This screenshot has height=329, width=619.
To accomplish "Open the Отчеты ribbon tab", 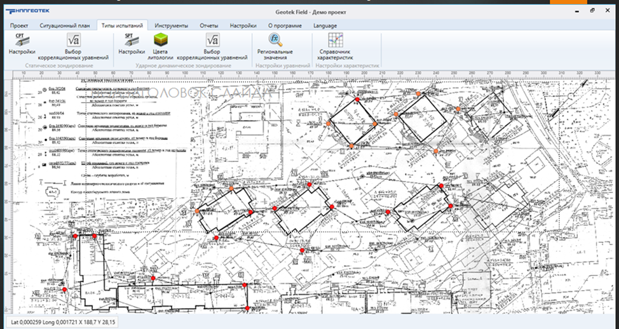I will tap(209, 26).
